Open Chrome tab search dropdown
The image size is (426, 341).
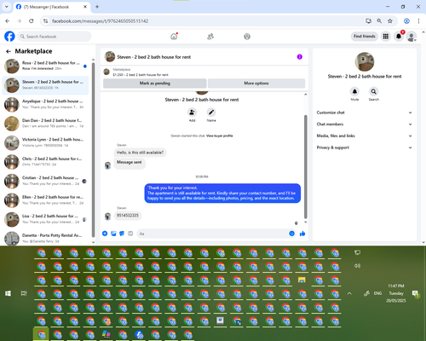coord(7,7)
